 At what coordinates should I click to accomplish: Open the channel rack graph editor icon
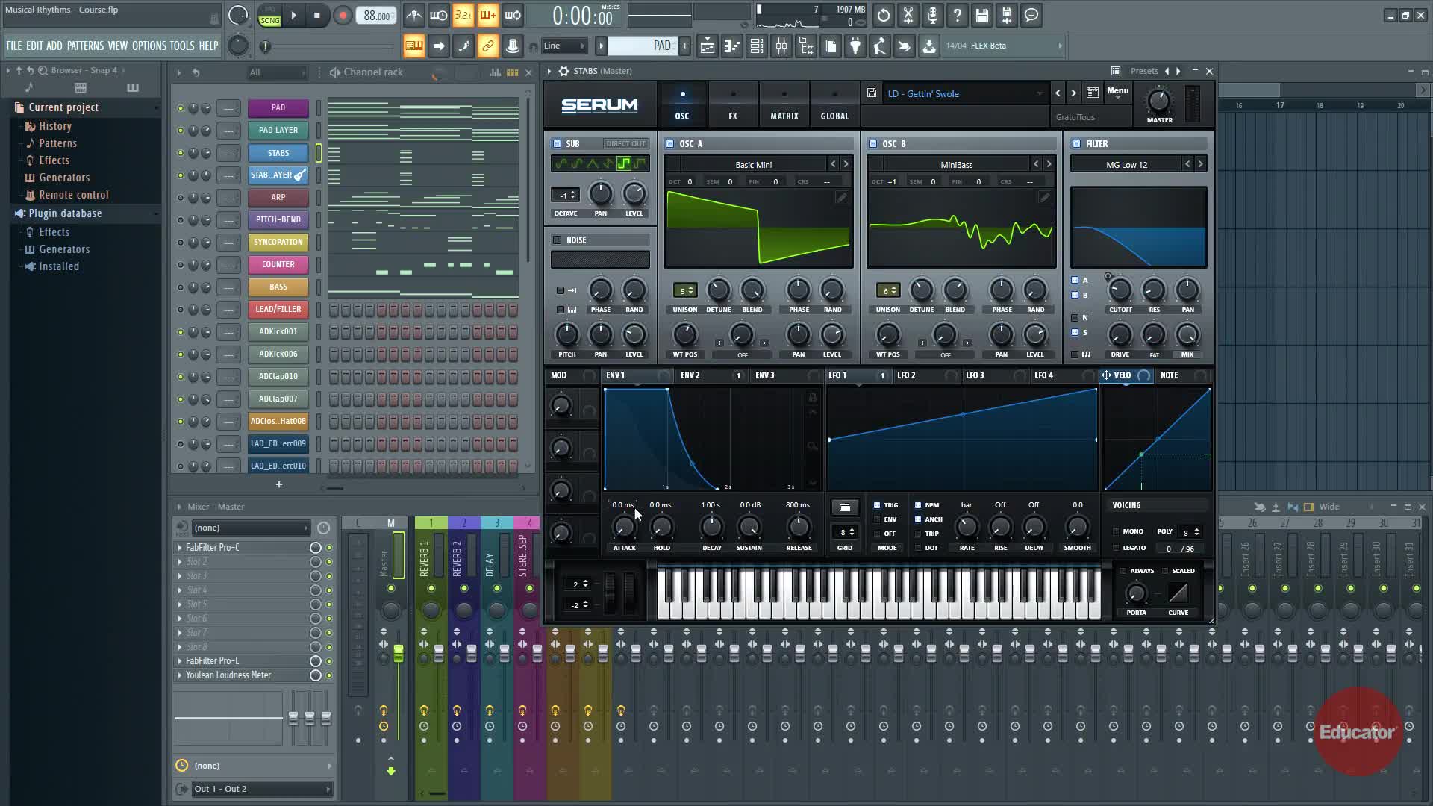(495, 72)
